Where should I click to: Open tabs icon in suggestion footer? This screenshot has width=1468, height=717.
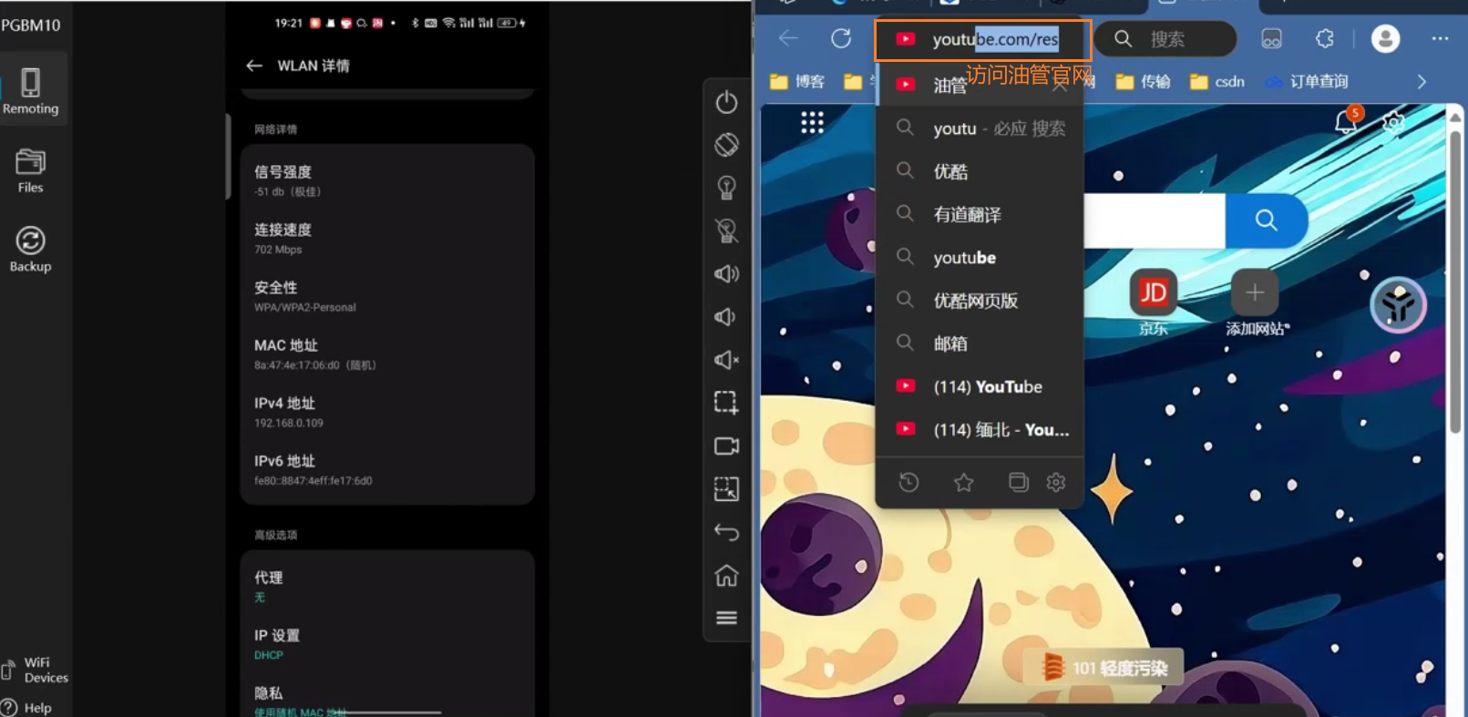click(1018, 482)
